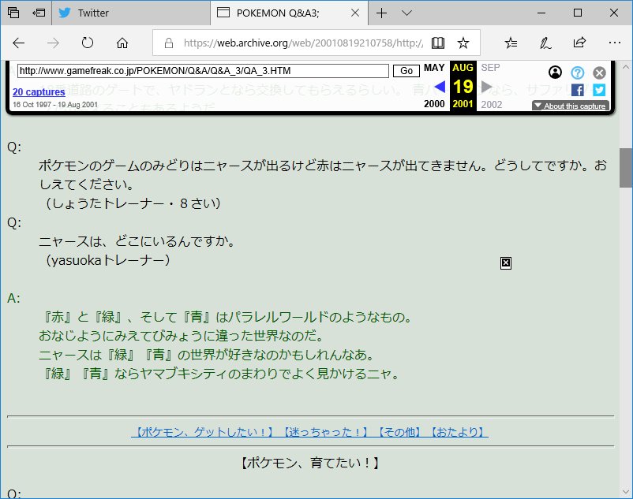
Task: Click the Wayback Machine URL field
Action: click(203, 71)
